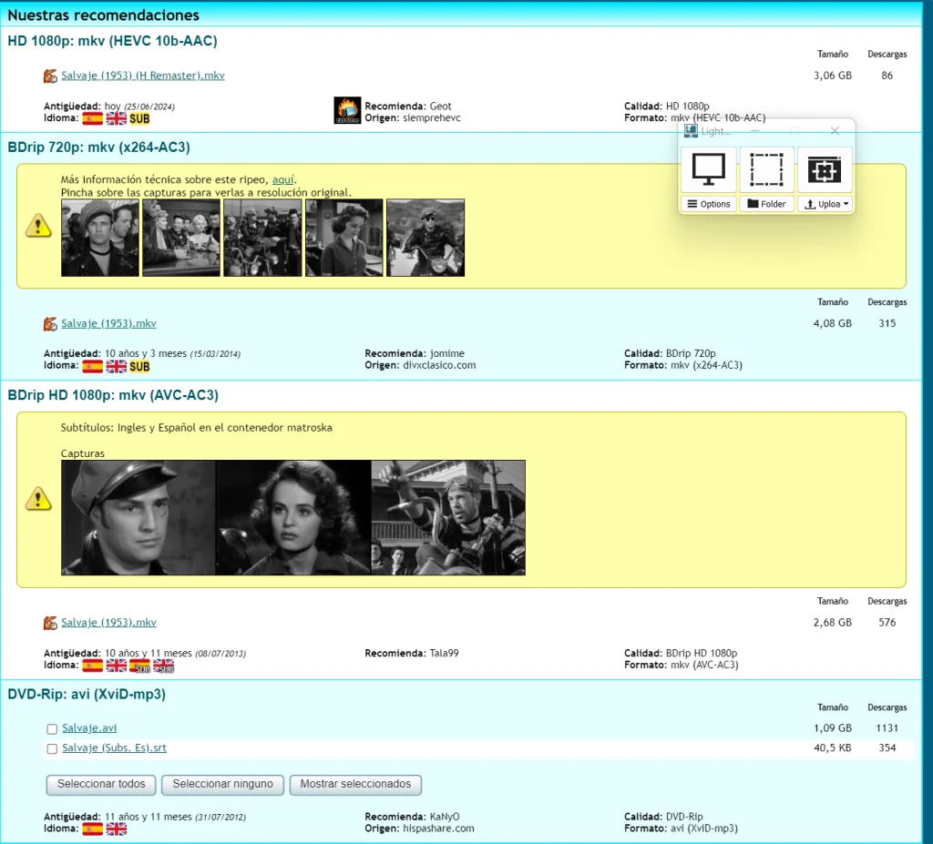Open Brando close-up capture in 1080p section
The height and width of the screenshot is (844, 933).
(138, 517)
